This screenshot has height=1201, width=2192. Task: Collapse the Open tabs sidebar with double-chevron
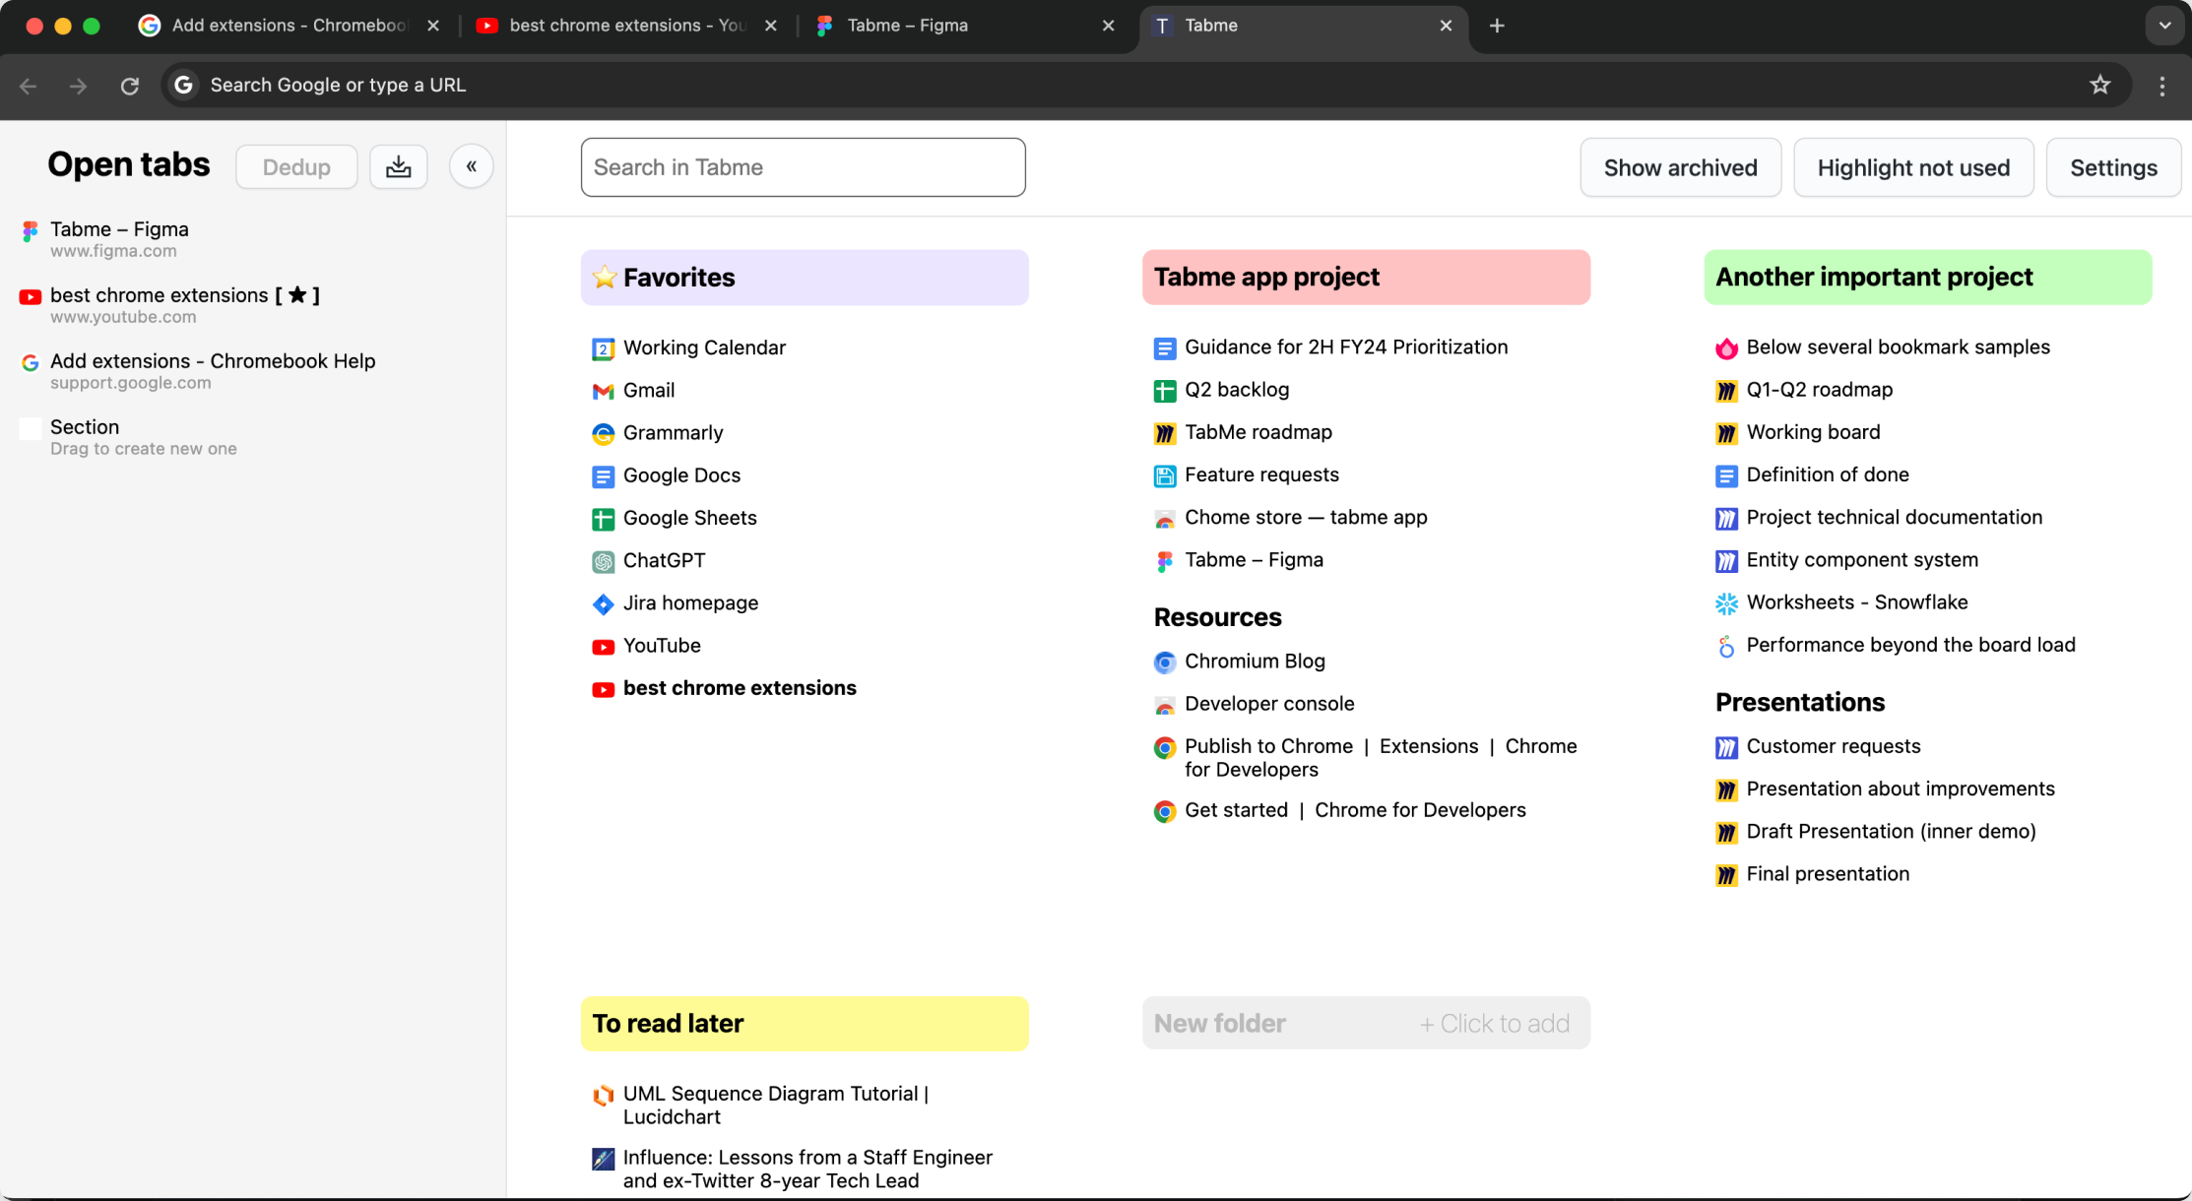(471, 166)
